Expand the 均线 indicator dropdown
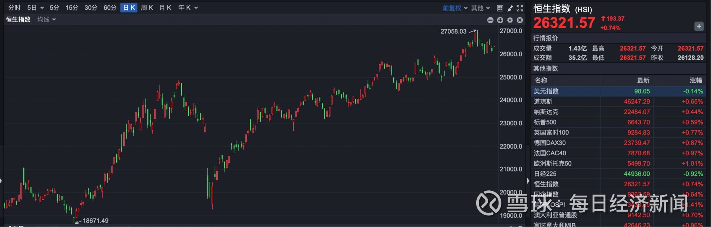This screenshot has width=711, height=227. tap(47, 19)
